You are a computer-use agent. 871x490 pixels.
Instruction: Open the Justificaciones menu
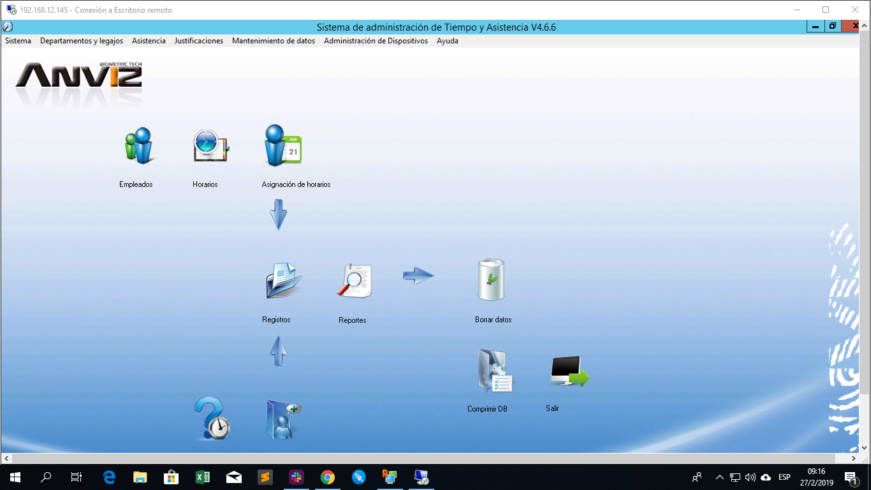pyautogui.click(x=199, y=41)
